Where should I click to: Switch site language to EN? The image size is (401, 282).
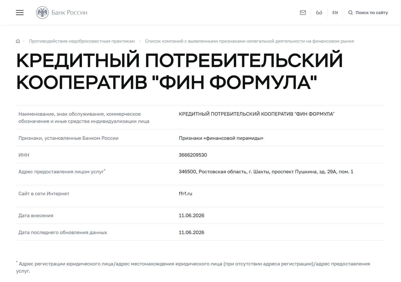335,13
